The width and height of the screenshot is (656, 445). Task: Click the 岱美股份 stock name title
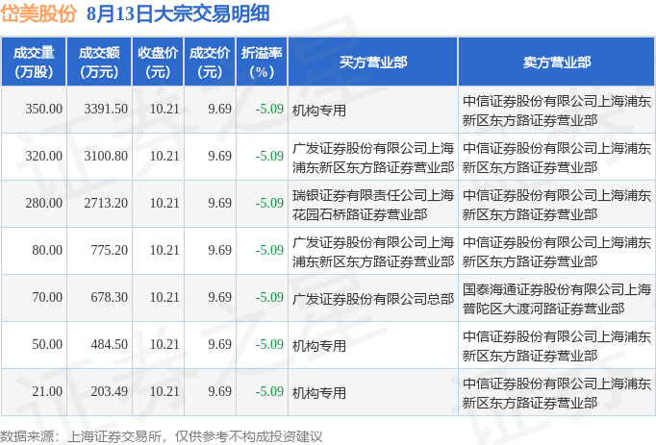pos(38,13)
